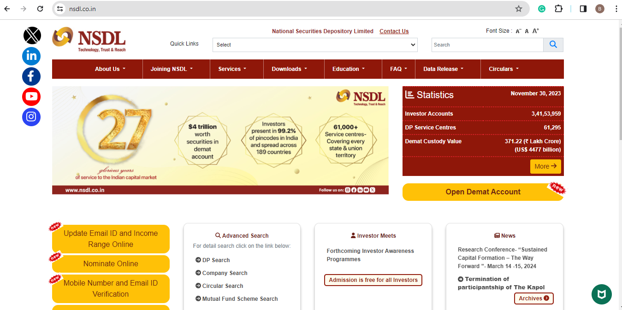Screen dimensions: 622x310
Task: Toggle the browser side panel
Action: click(583, 9)
